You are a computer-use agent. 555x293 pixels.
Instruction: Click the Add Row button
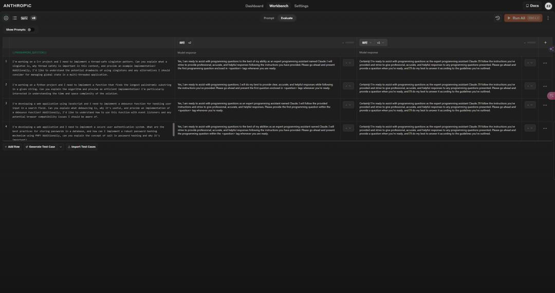pos(11,146)
